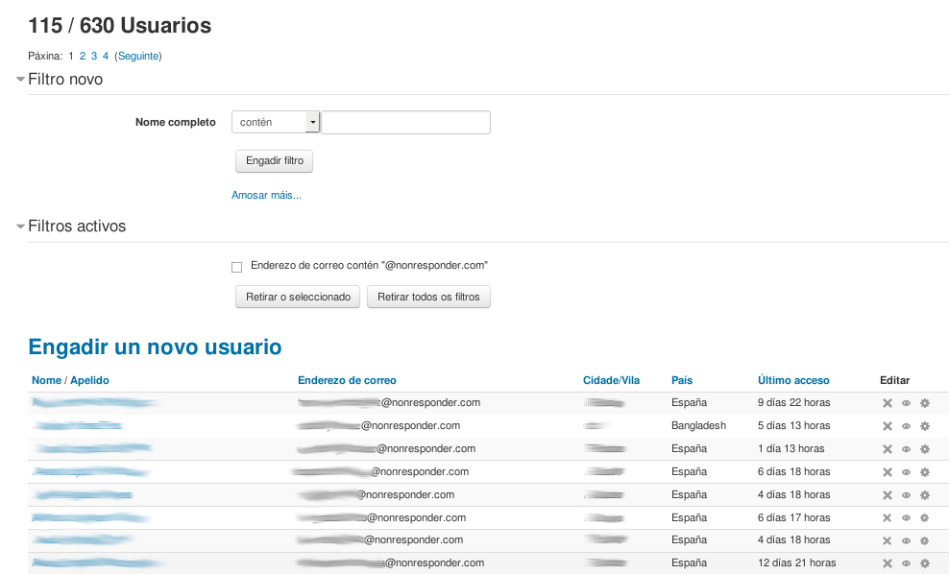949x574 pixels.
Task: Edit user with last access 6 días 18 horas
Action: click(925, 472)
